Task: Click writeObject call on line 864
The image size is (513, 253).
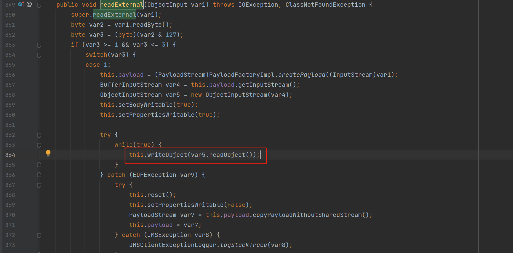Action: (167, 155)
